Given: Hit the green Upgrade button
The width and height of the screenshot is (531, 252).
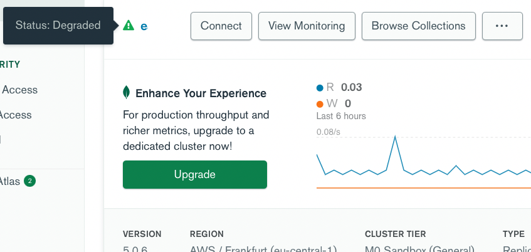Looking at the screenshot, I should tap(194, 174).
